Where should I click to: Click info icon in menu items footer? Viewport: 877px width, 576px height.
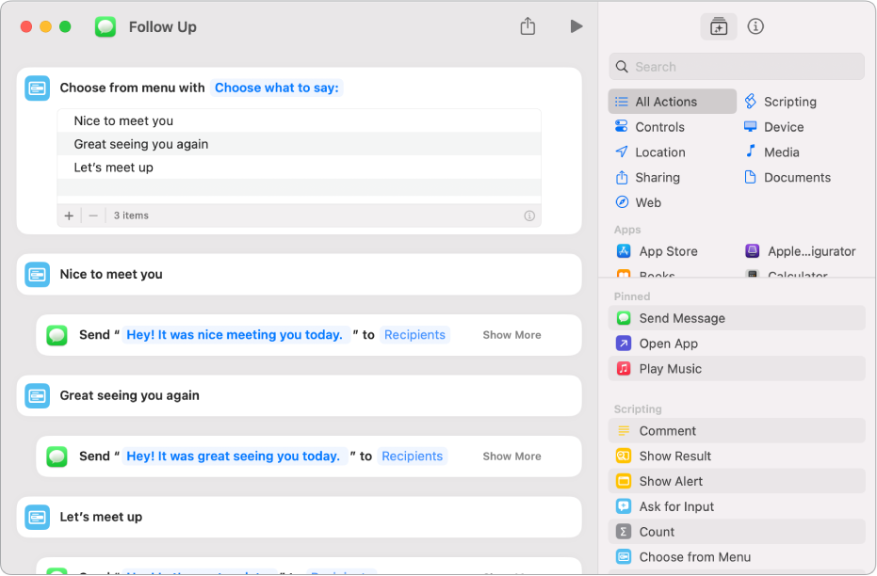(x=529, y=216)
